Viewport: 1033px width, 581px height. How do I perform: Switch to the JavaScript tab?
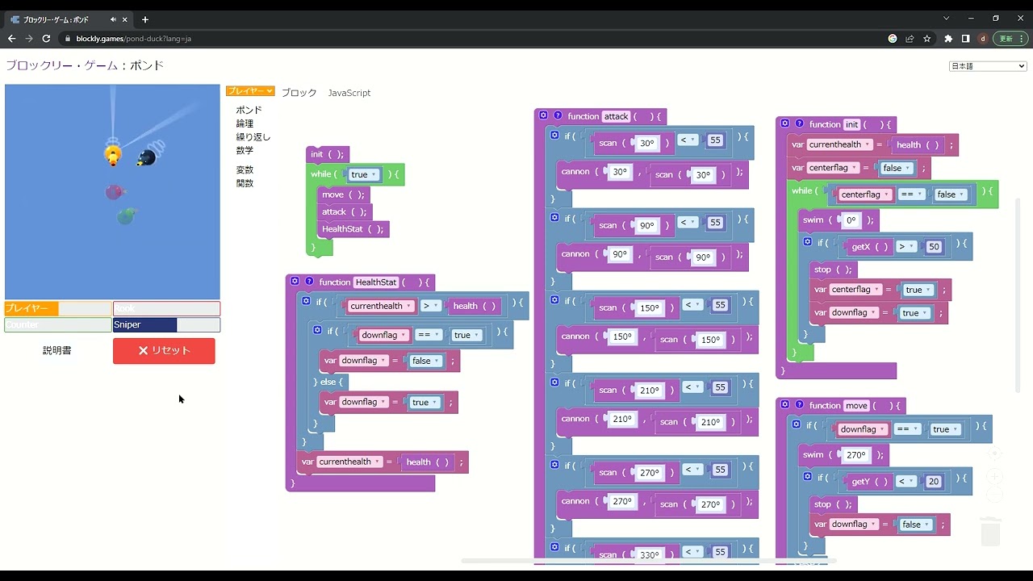coord(349,93)
